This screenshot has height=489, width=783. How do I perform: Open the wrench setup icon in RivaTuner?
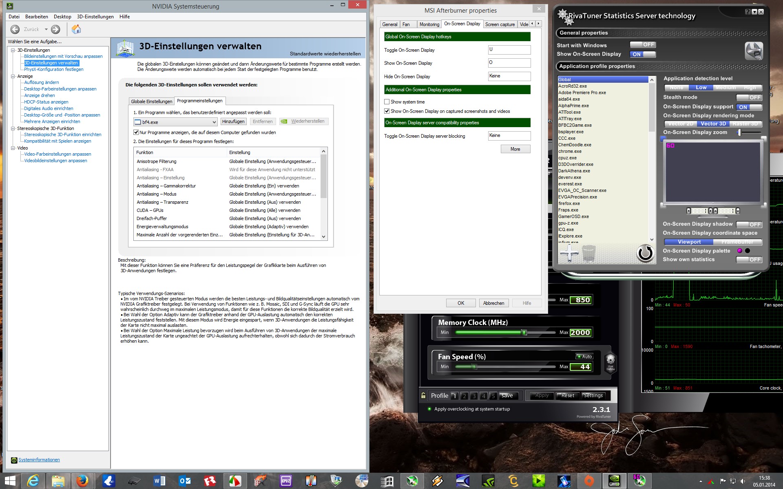click(753, 51)
